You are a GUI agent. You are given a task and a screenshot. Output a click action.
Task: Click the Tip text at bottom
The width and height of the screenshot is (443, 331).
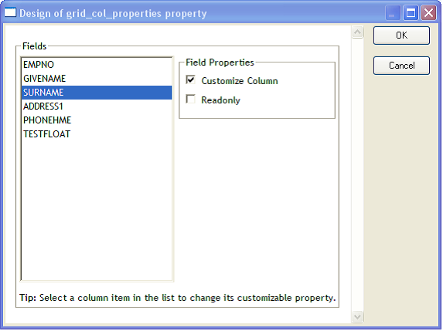177,298
